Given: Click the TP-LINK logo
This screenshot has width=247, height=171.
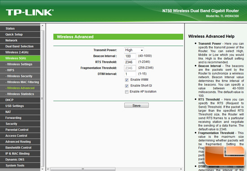Looking at the screenshot, I should coord(30,13).
